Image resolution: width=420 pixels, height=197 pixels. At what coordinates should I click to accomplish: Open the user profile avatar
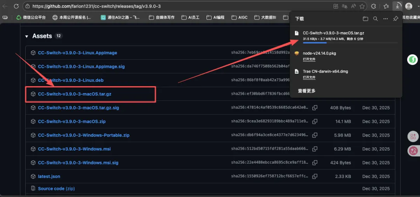tap(408, 6)
